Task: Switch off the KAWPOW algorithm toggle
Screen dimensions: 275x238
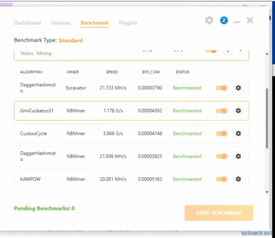Action: tap(221, 179)
